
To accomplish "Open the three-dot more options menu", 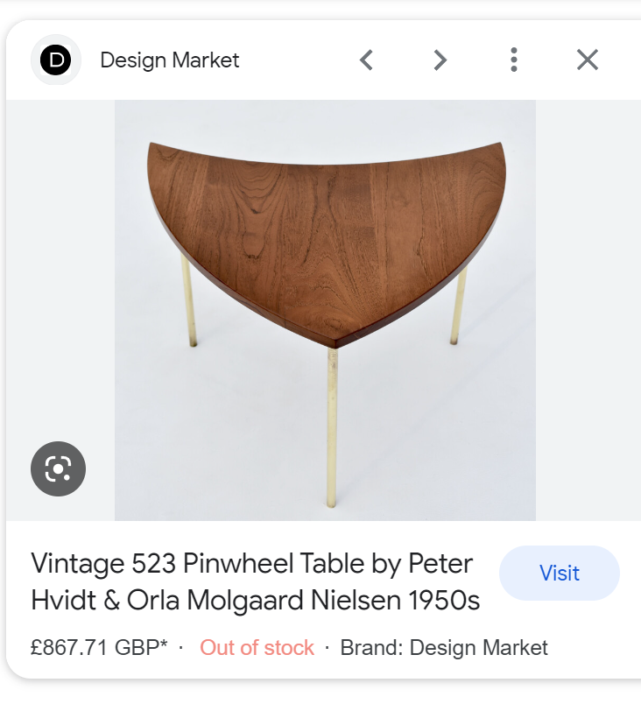I will pos(514,60).
